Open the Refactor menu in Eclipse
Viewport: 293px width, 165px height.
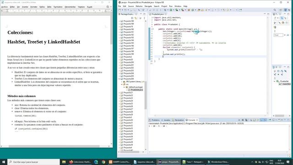point(139,6)
